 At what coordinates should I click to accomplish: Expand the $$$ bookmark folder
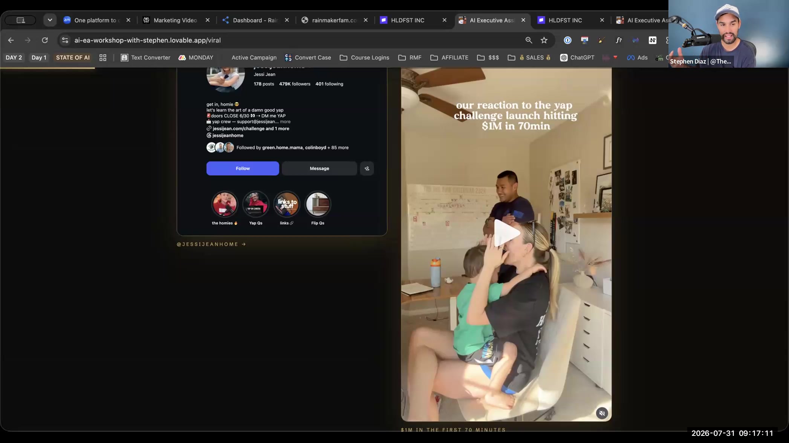[x=488, y=58]
